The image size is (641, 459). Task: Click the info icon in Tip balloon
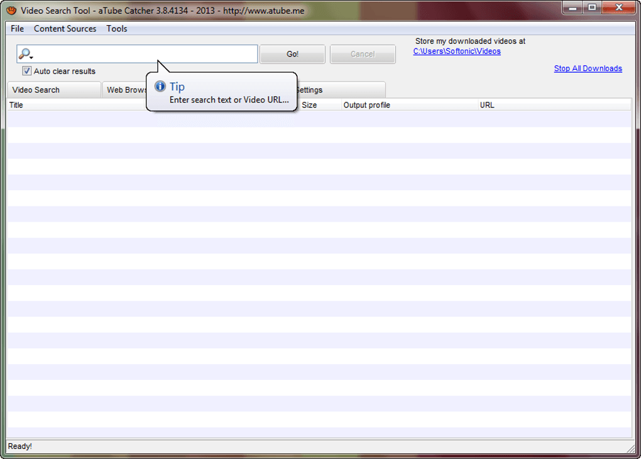(x=160, y=86)
